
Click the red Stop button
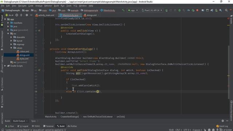[x=197, y=10]
